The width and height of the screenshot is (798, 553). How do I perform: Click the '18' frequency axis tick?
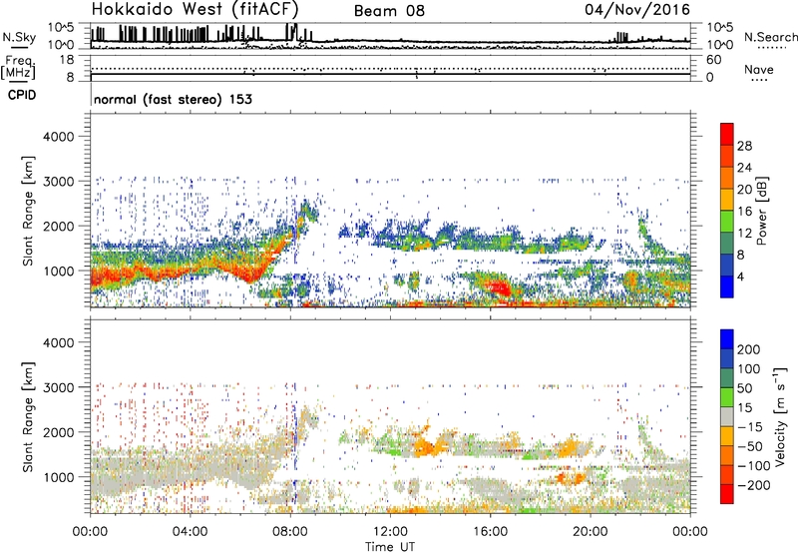67,60
